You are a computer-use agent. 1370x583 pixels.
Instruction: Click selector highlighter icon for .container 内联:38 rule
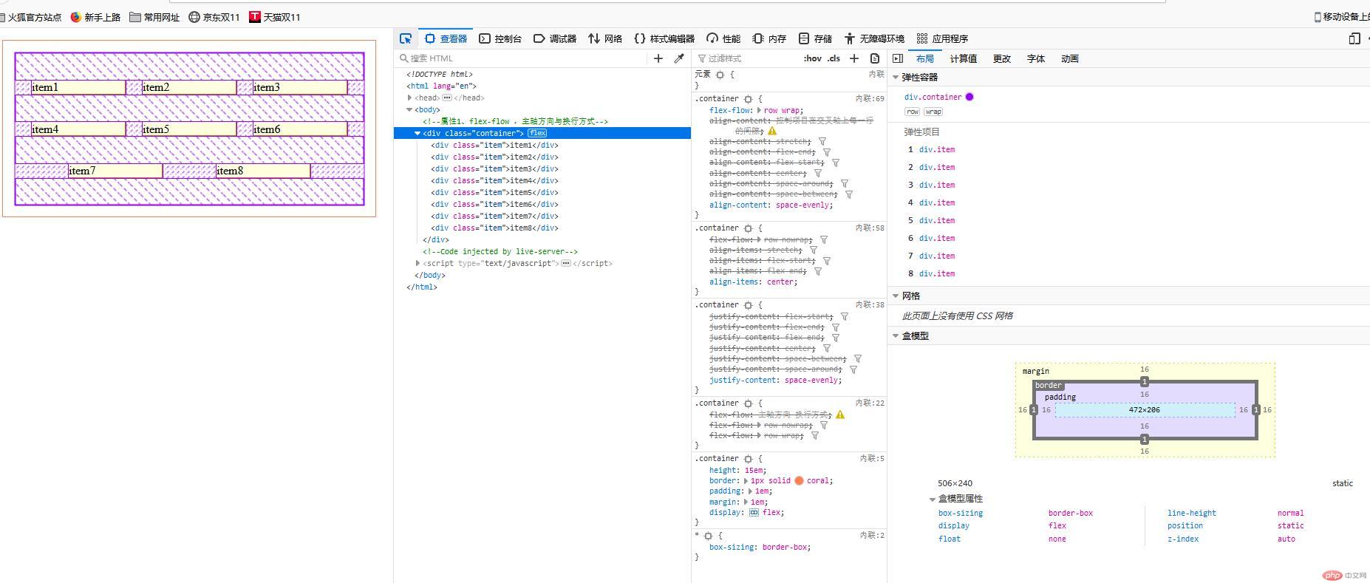[749, 305]
